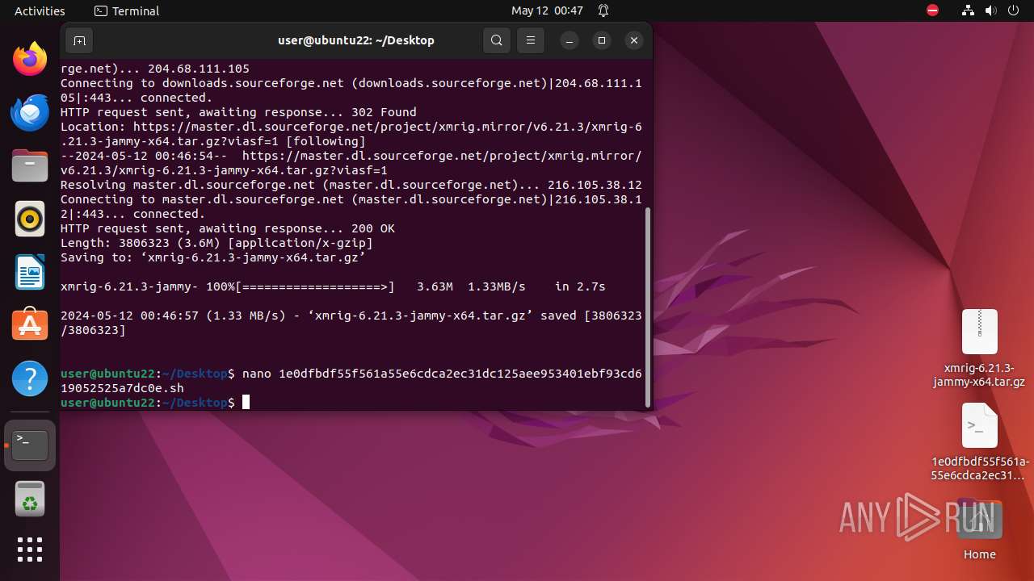Screen dimensions: 1034x581
Task: Click the terminal title user@ubuntu22: ~/Desktop
Action: point(356,40)
